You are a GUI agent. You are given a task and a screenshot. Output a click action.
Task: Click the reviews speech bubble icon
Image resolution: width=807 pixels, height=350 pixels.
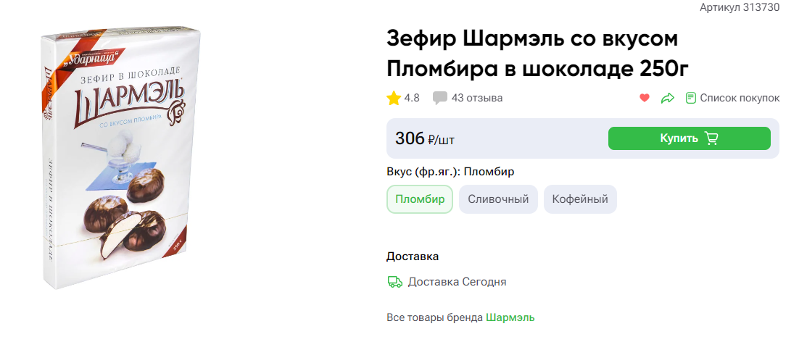439,98
